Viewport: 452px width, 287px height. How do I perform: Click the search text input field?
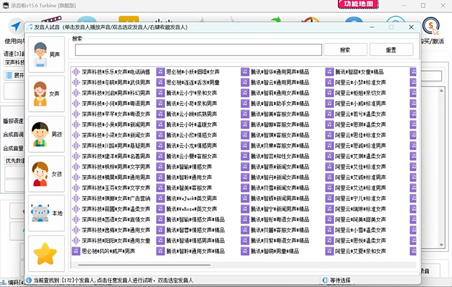click(198, 50)
